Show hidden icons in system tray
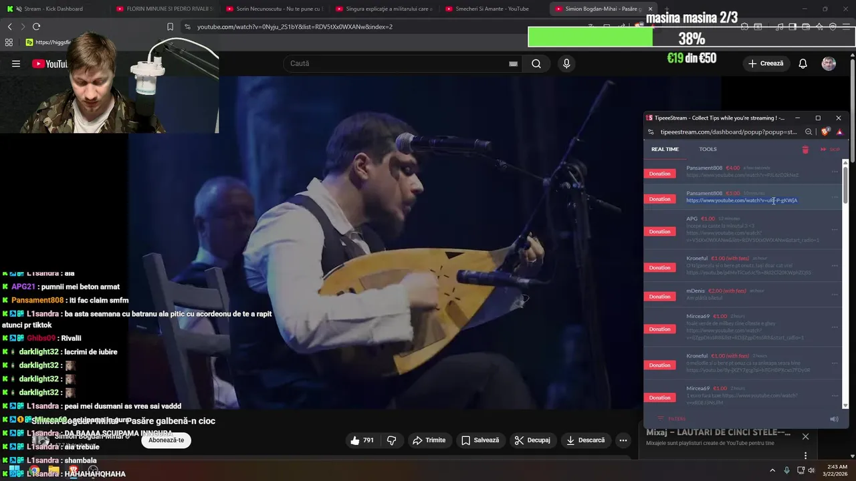Viewport: 856px width, 481px height. point(772,470)
